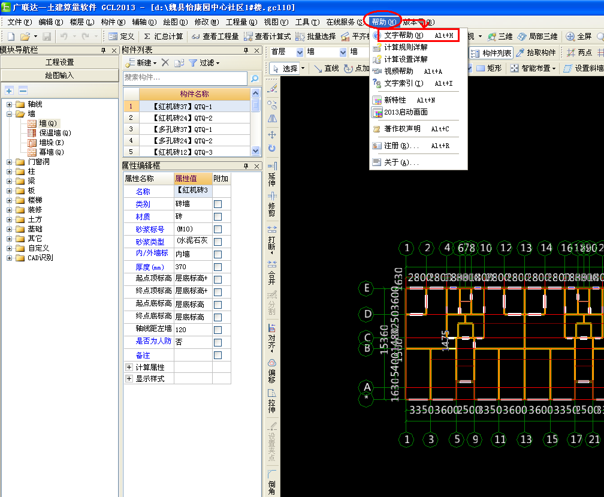Viewport: 604px width, 497px height.
Task: Click the Open folder toolbar icon
Action: click(25, 37)
